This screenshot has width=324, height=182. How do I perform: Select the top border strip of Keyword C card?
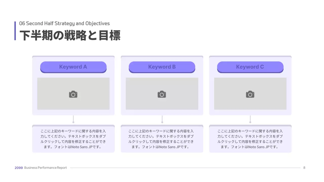pos(250,57)
